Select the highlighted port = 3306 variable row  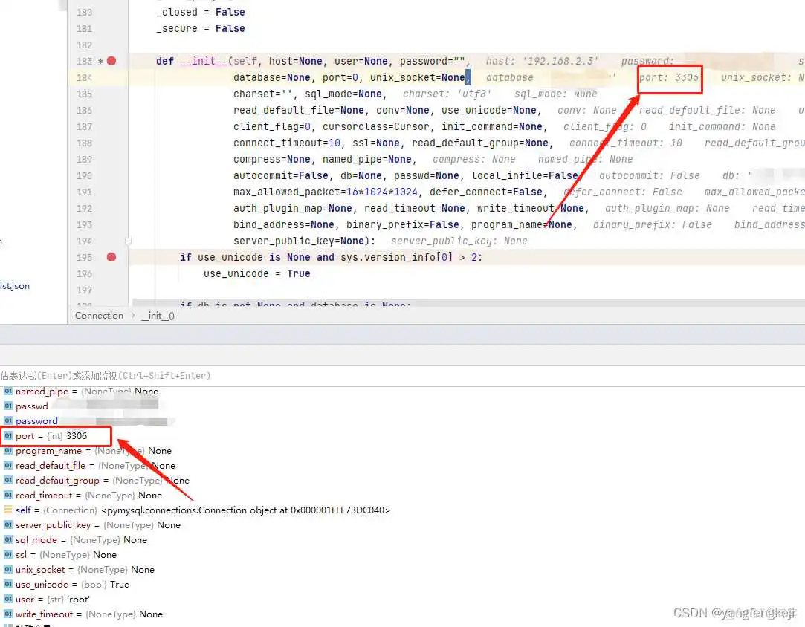(56, 436)
